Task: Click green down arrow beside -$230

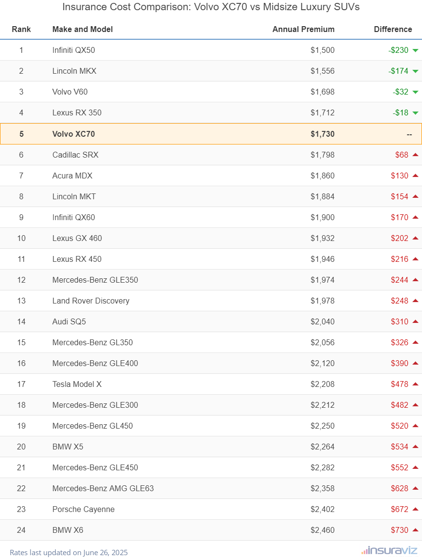Action: tap(415, 50)
